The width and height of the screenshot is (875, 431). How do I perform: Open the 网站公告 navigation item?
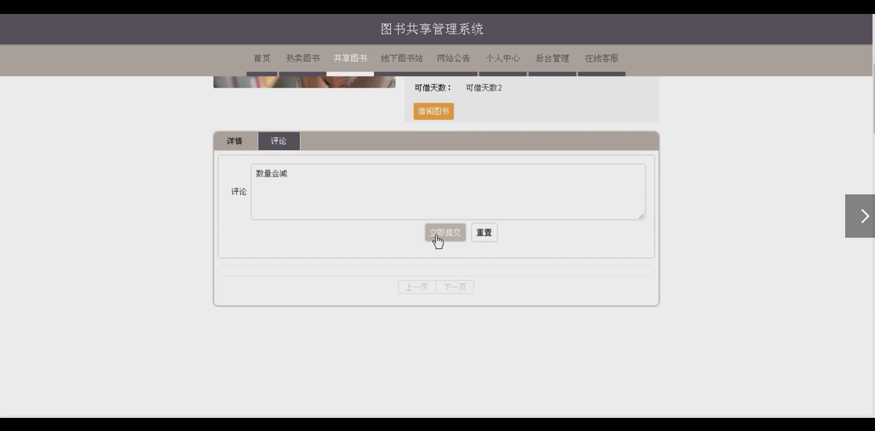point(454,58)
